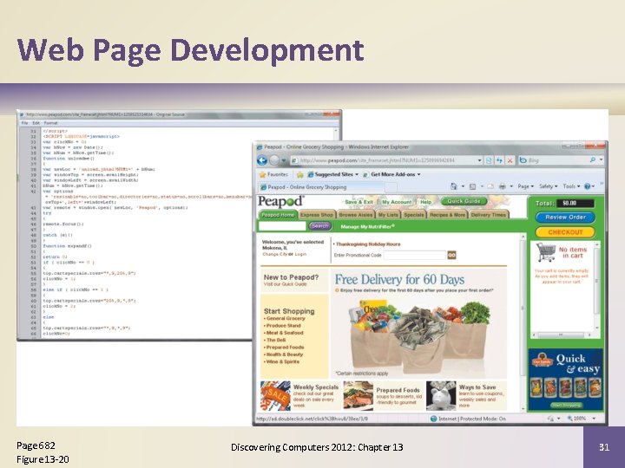Open a new blank tab button
Viewport: 625px width, 468px height.
[391, 187]
